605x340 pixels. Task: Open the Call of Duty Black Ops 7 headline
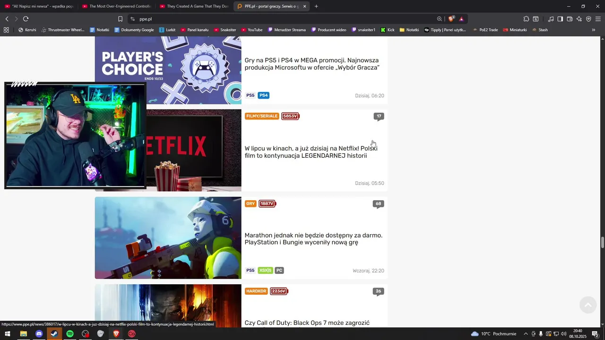click(307, 323)
